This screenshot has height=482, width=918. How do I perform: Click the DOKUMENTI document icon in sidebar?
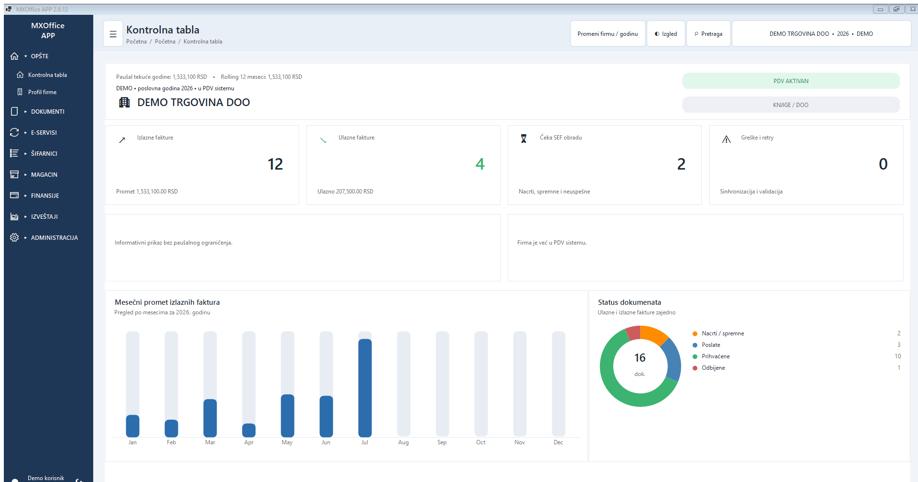(x=14, y=111)
